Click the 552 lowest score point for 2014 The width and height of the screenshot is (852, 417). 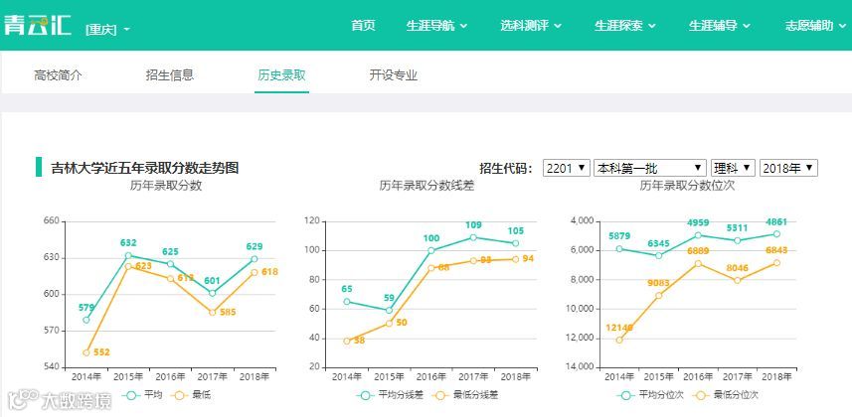[85, 352]
